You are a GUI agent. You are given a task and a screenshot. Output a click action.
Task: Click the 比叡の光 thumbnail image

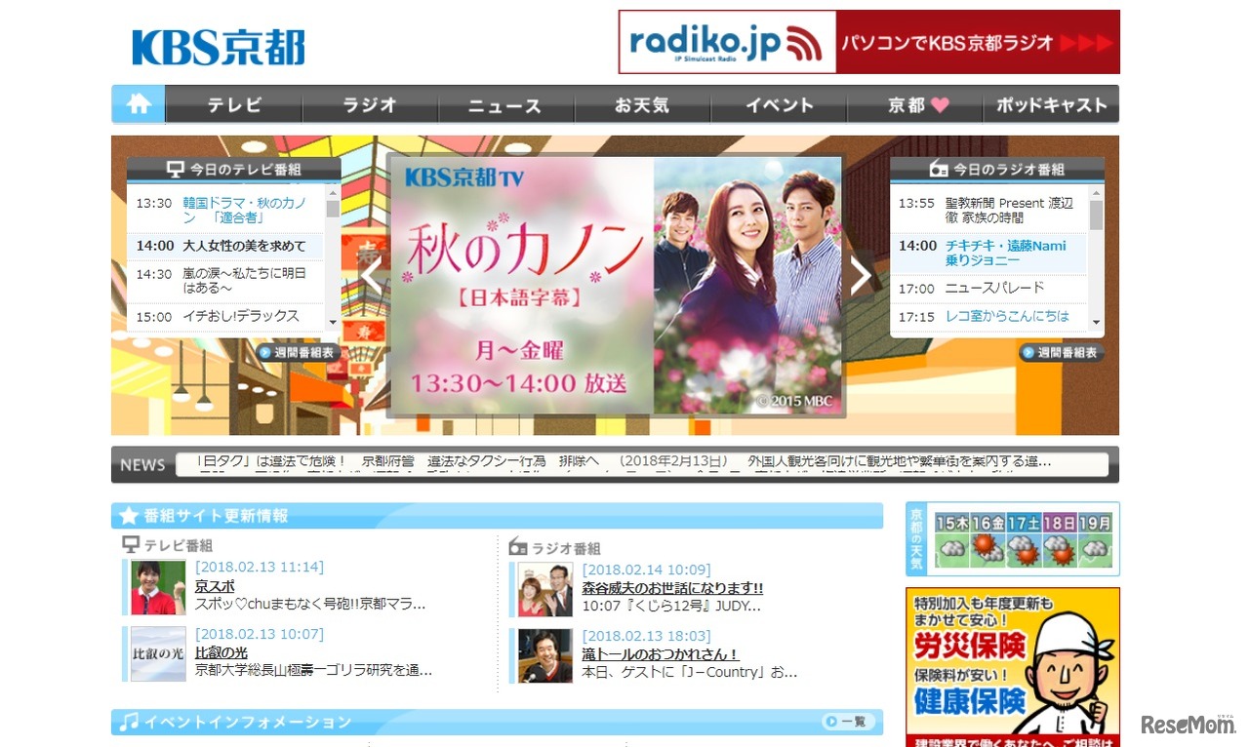pyautogui.click(x=156, y=657)
